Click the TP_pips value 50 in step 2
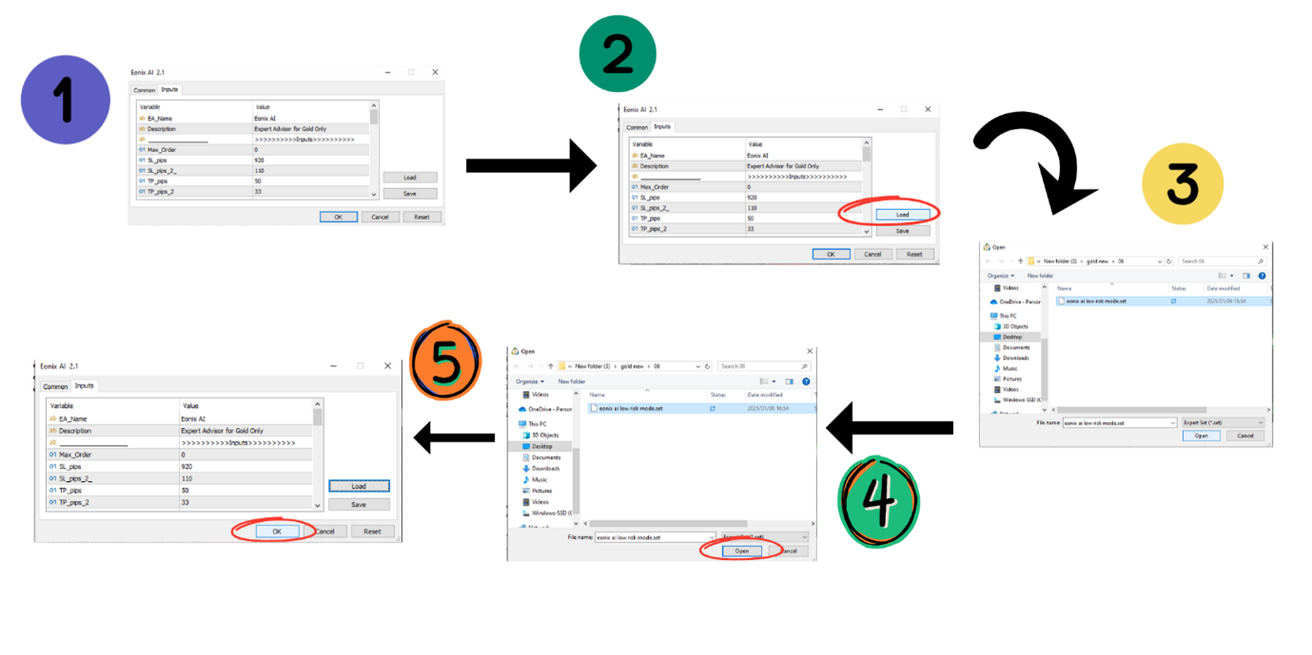Image resolution: width=1312 pixels, height=655 pixels. (x=751, y=218)
